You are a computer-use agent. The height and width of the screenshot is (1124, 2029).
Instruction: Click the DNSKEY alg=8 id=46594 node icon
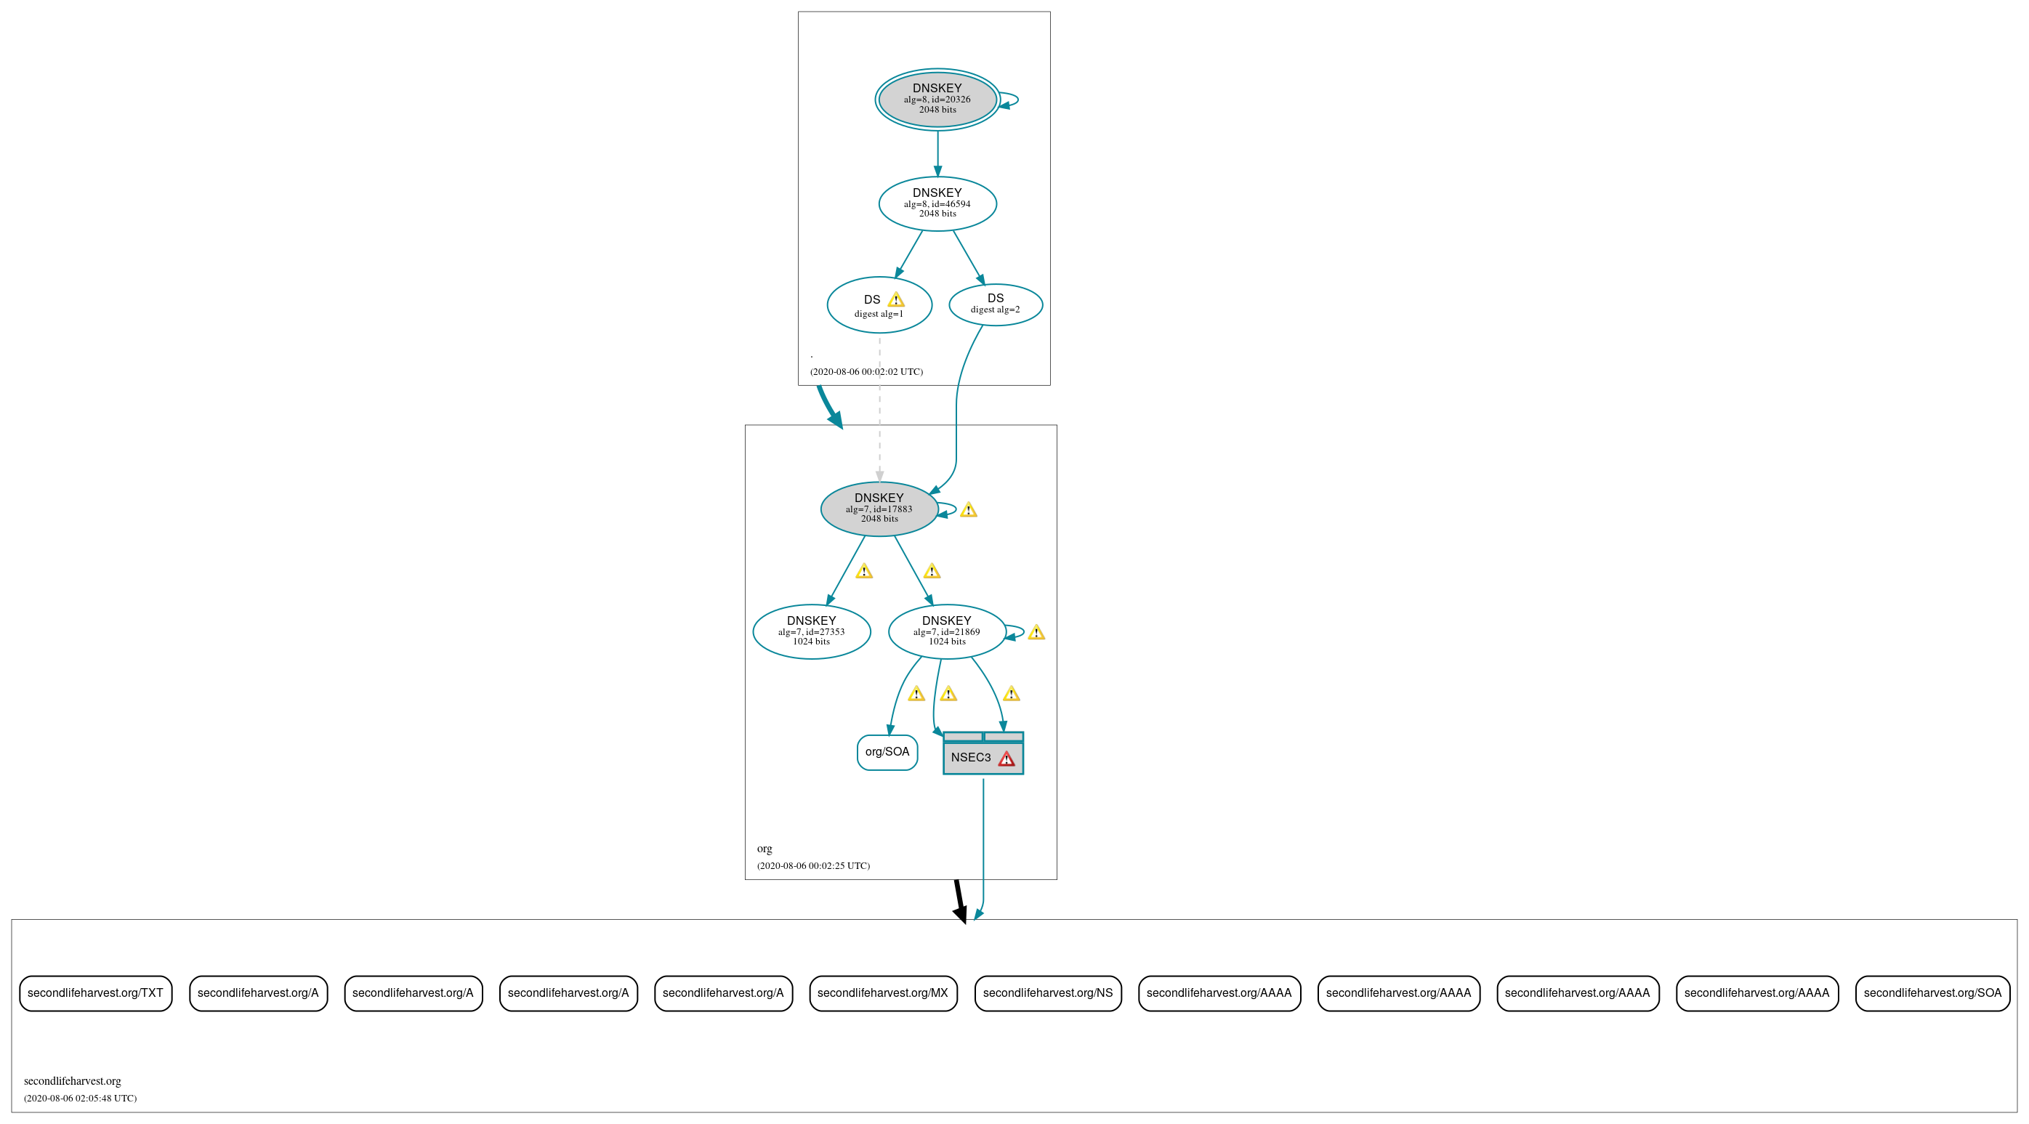click(x=929, y=205)
